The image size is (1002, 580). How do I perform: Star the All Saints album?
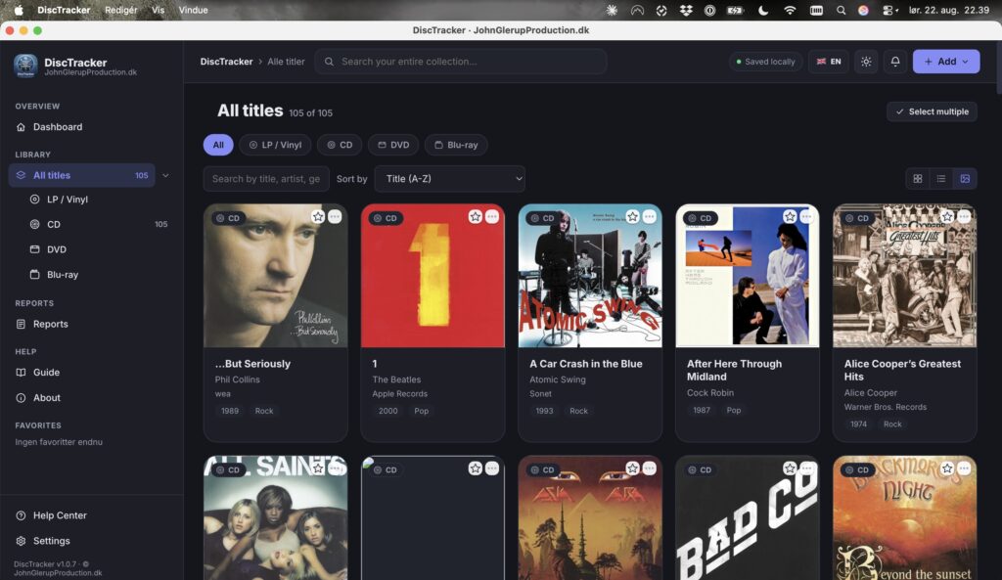(318, 468)
